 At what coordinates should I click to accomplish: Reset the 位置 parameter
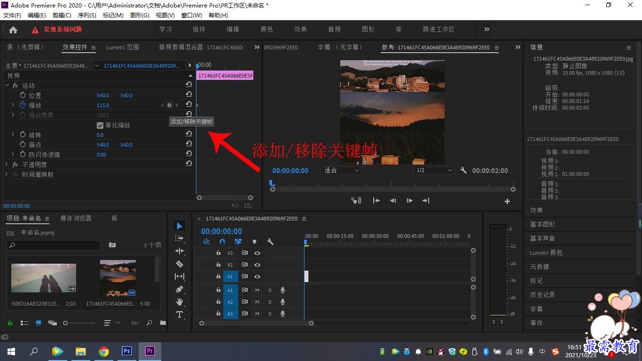(188, 94)
